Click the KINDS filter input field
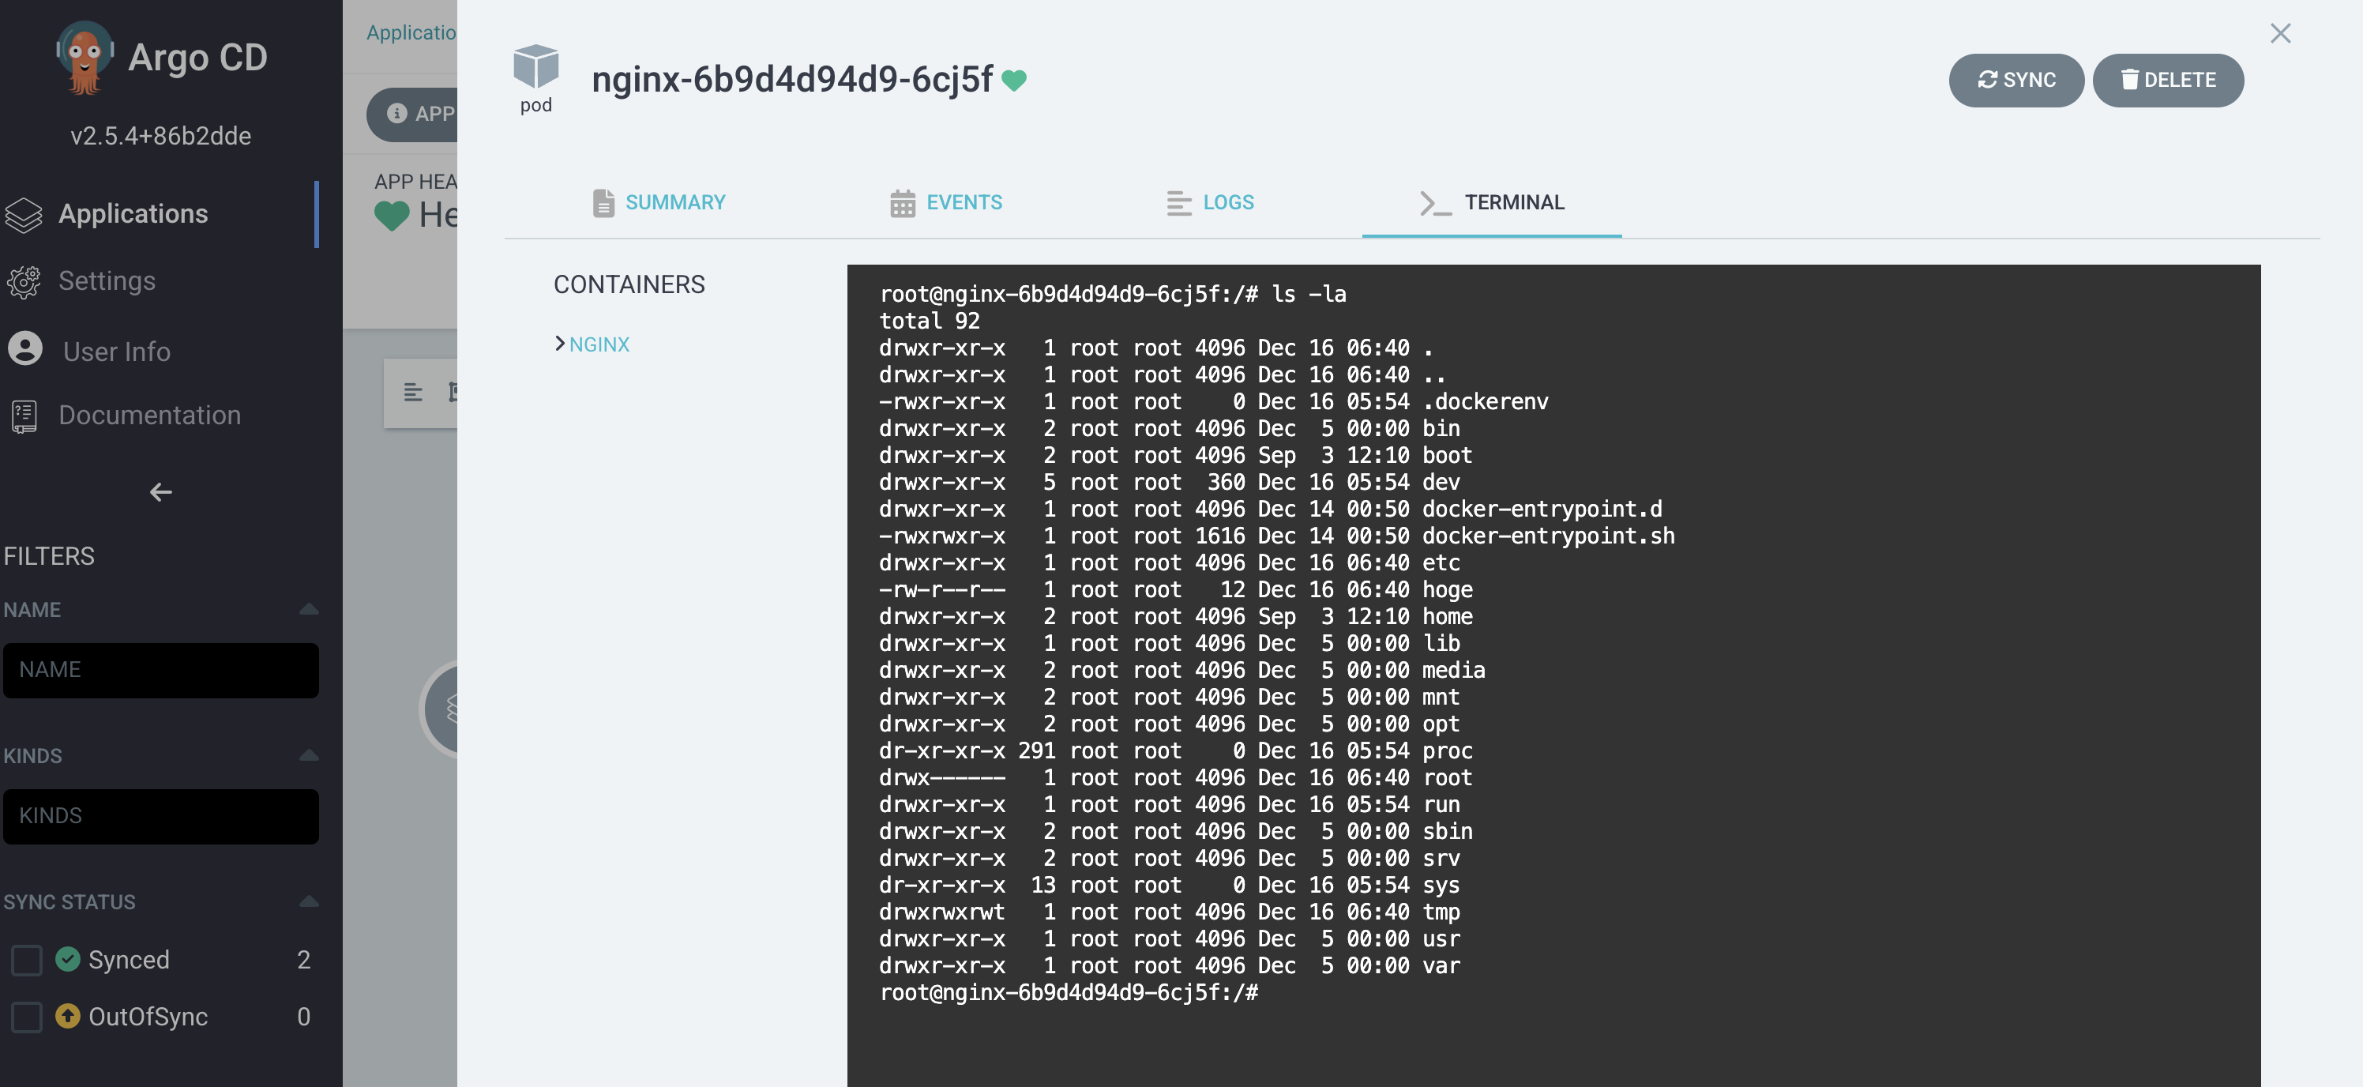2363x1087 pixels. (160, 815)
